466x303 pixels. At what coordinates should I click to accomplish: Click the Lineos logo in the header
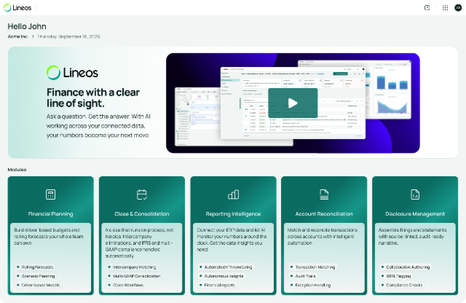17,8
